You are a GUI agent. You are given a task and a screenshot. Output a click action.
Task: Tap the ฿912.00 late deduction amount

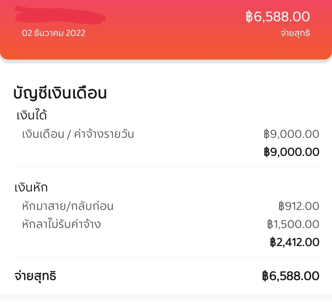pos(299,206)
